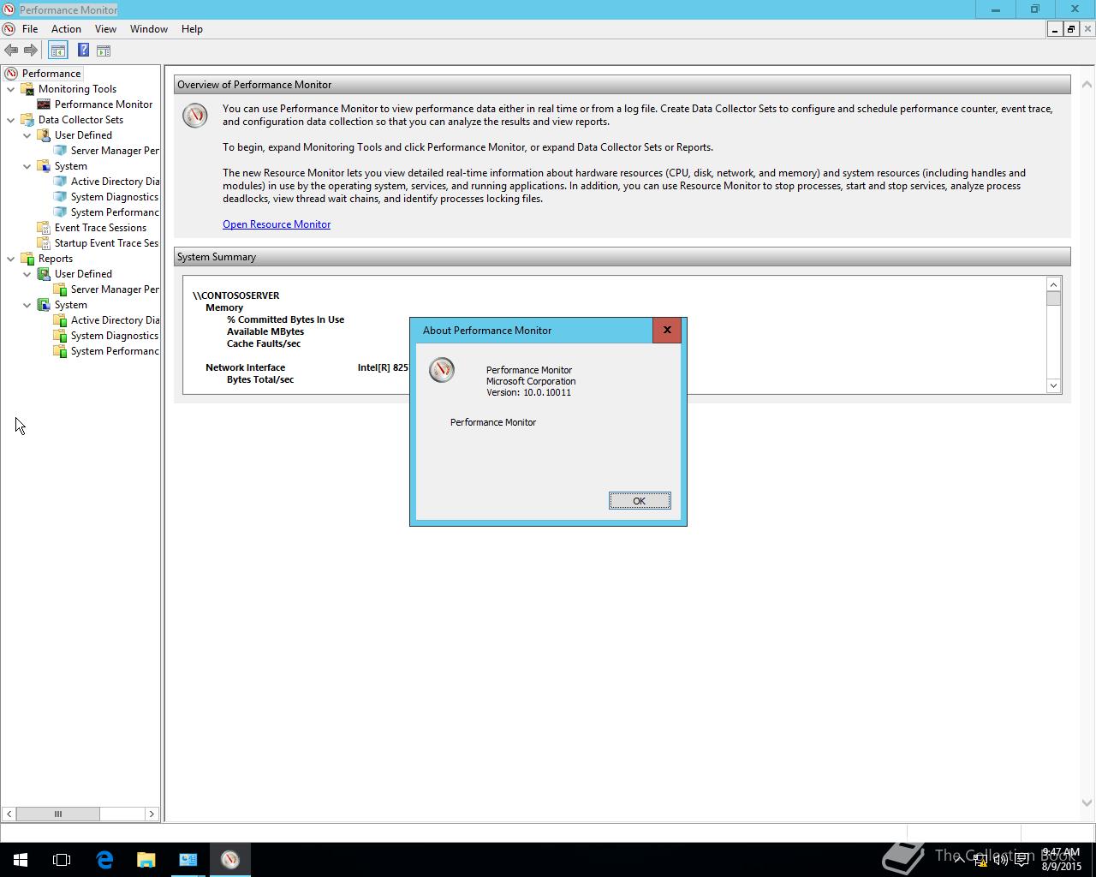Open the Window menu
Image resolution: width=1096 pixels, height=877 pixels.
pos(149,29)
